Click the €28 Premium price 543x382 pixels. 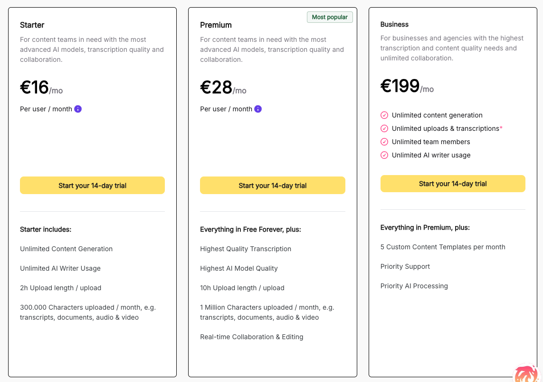click(216, 88)
